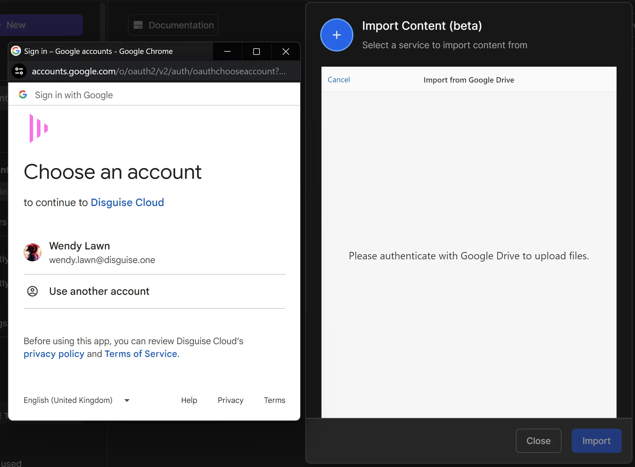The height and width of the screenshot is (467, 635).
Task: Open the English (United Kingdom) language dropdown
Action: pyautogui.click(x=68, y=400)
